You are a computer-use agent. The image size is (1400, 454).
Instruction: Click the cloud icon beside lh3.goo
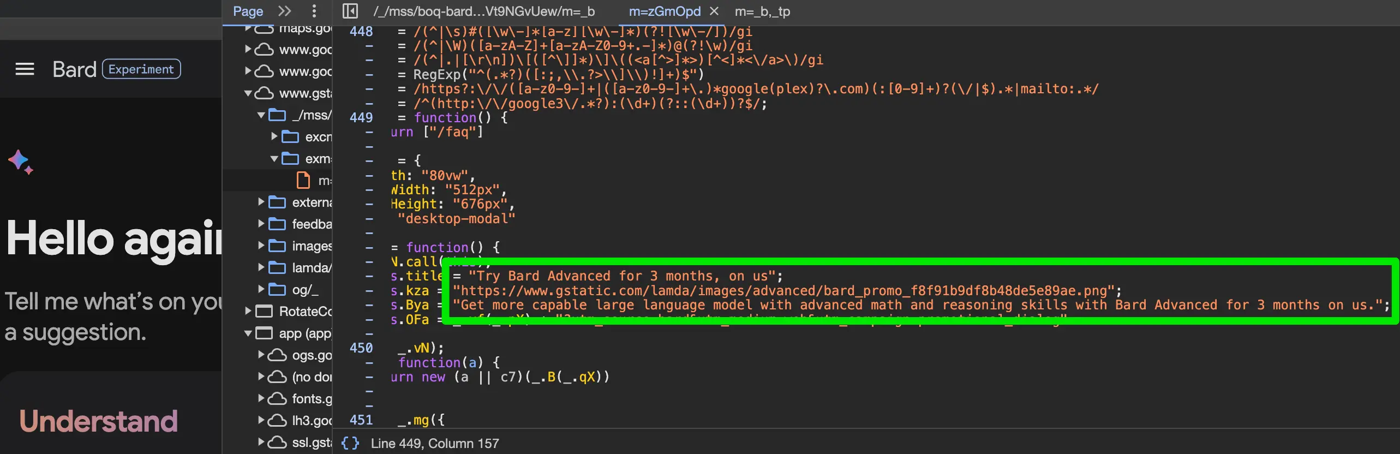(x=277, y=421)
